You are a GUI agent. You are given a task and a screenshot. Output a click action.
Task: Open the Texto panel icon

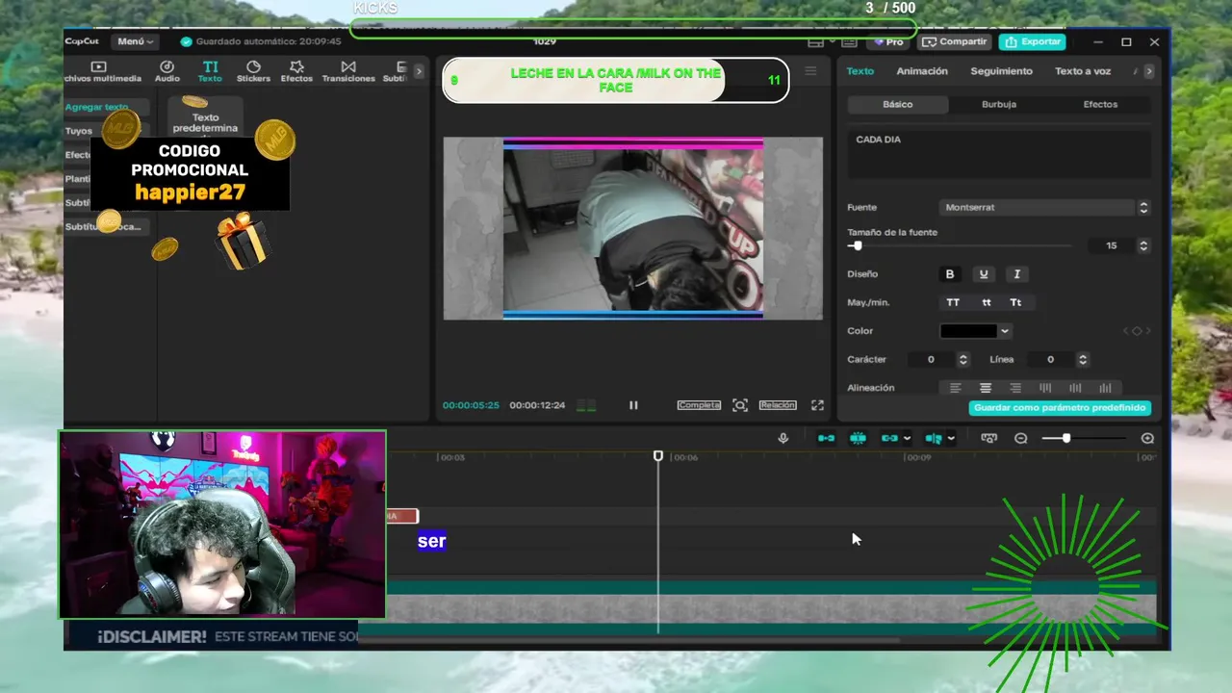click(x=210, y=72)
